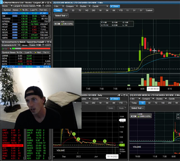
Task: Open Studies dropdown in the 1 Min chart
Action: pyautogui.click(x=85, y=6)
